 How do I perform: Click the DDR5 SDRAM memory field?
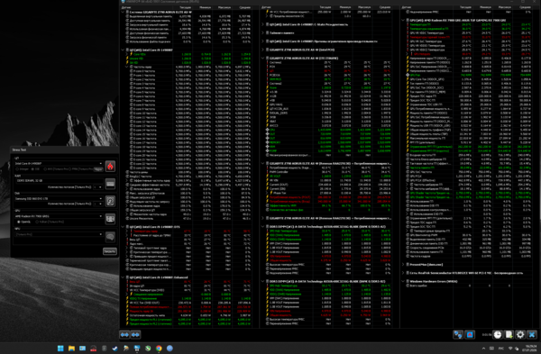(59, 181)
